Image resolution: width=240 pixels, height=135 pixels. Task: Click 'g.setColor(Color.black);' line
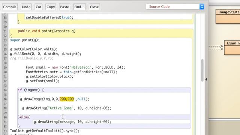(x=49, y=76)
